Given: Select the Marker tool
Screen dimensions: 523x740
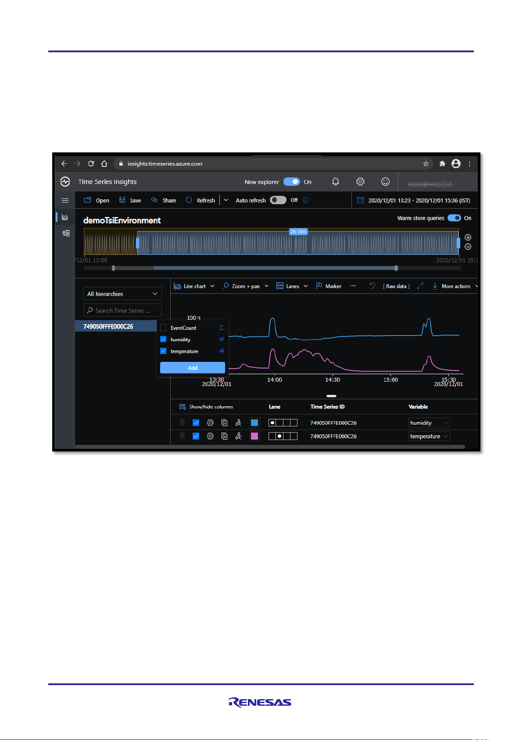Looking at the screenshot, I should (x=329, y=286).
